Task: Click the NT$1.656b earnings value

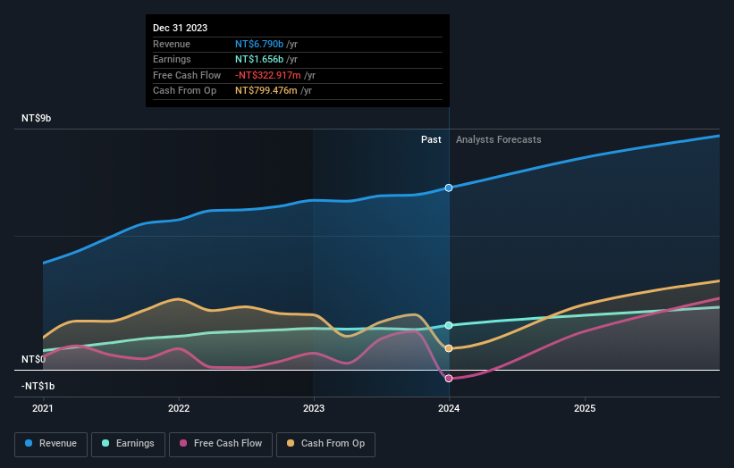Action: (259, 59)
